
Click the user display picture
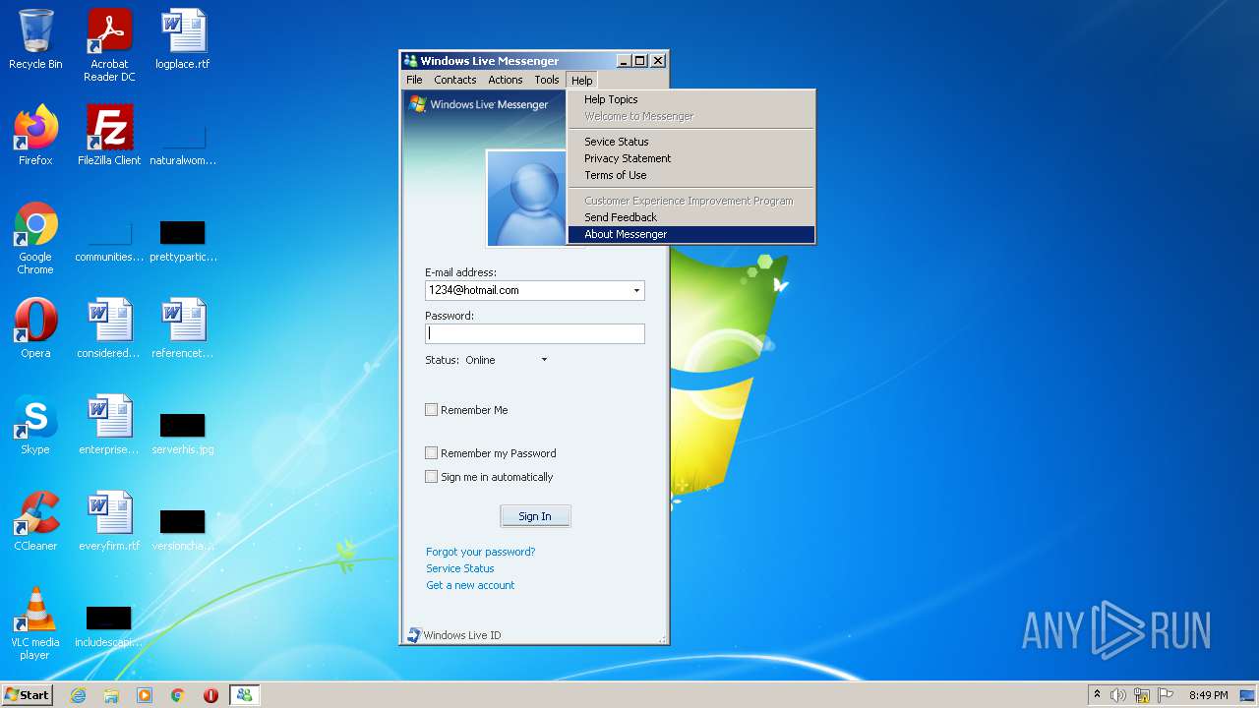pos(528,198)
